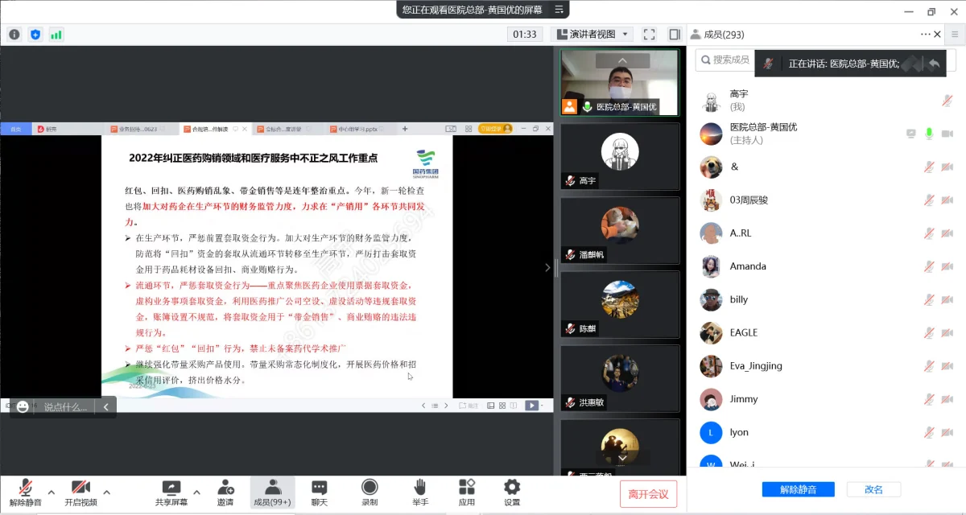Start Recording (录制)

click(369, 492)
